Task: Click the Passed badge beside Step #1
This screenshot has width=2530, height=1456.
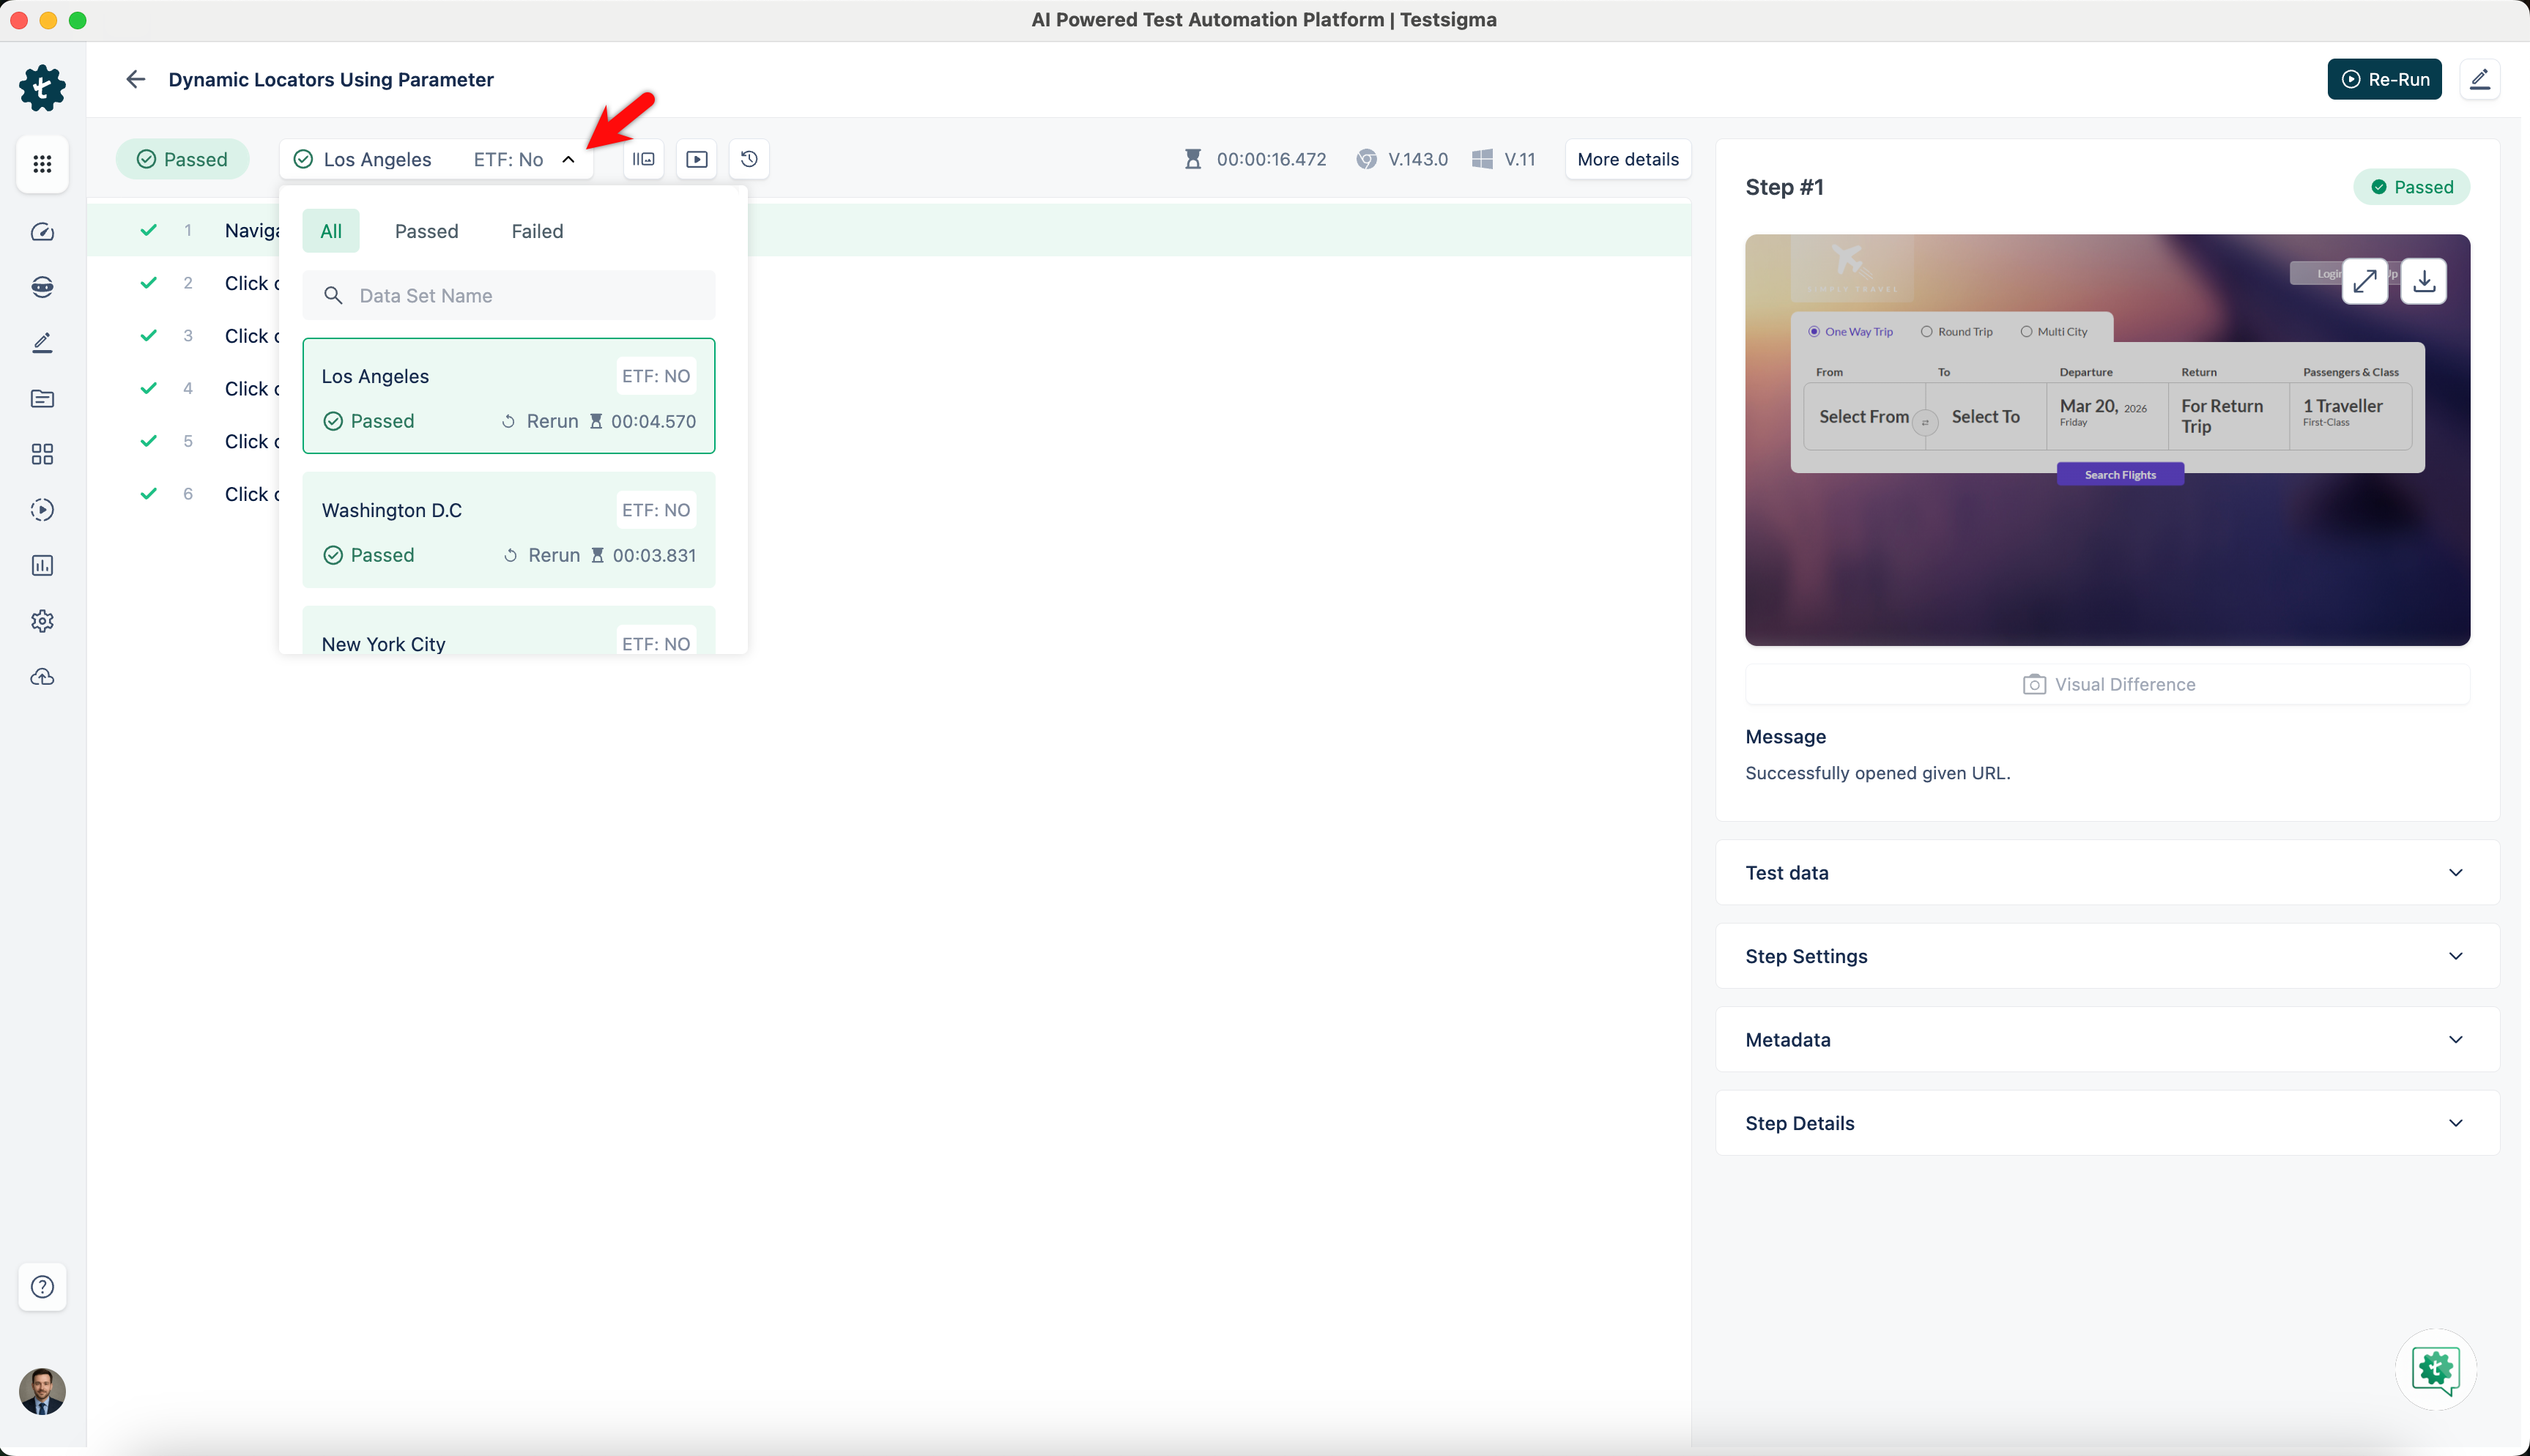Action: tap(2411, 187)
